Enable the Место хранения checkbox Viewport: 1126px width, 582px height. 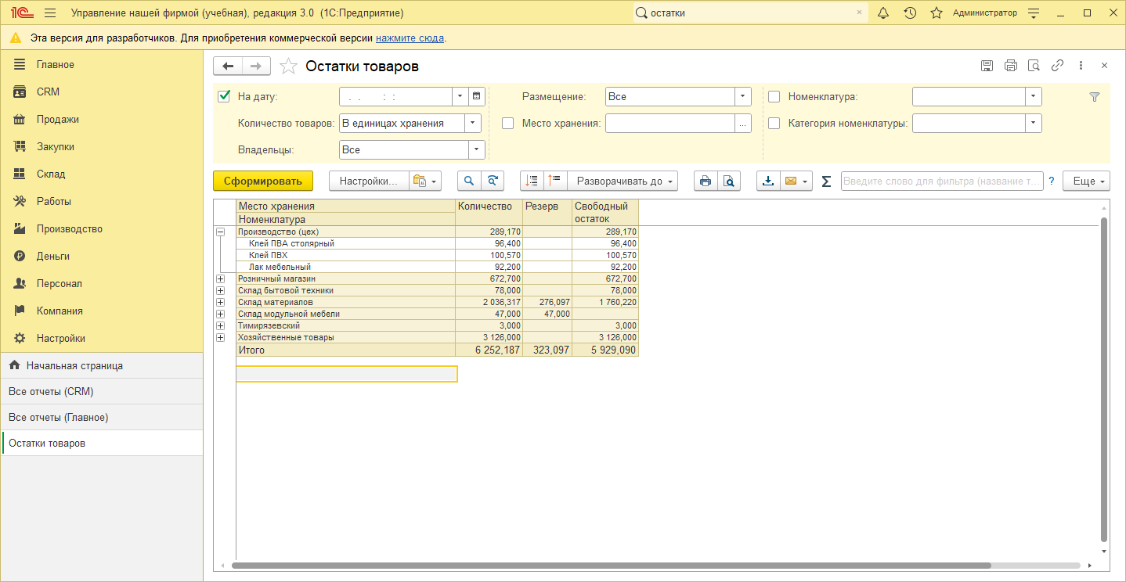point(508,123)
